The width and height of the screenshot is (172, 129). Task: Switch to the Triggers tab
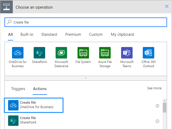click(18, 89)
